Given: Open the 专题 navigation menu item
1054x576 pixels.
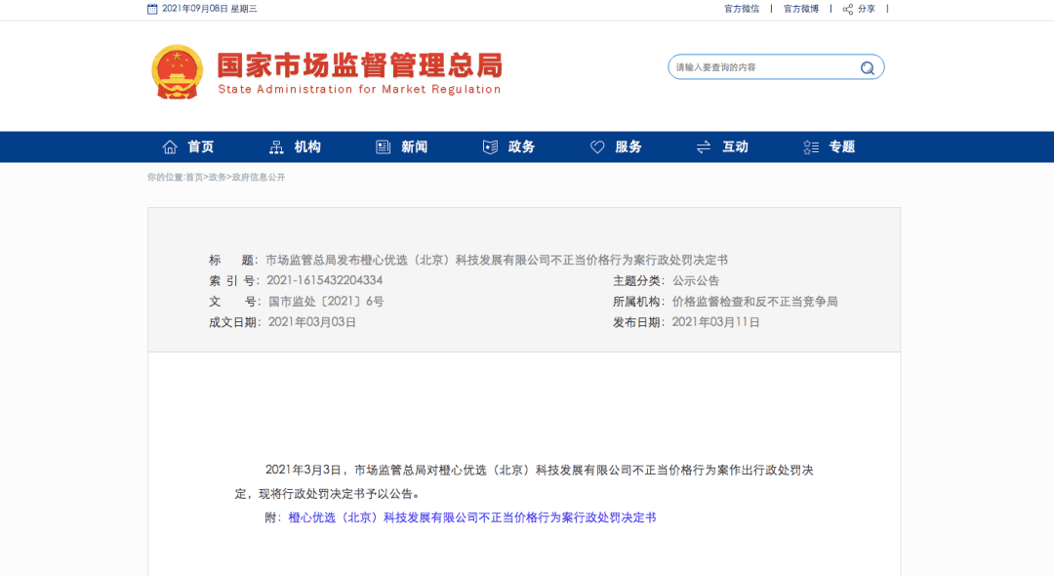Looking at the screenshot, I should (841, 147).
